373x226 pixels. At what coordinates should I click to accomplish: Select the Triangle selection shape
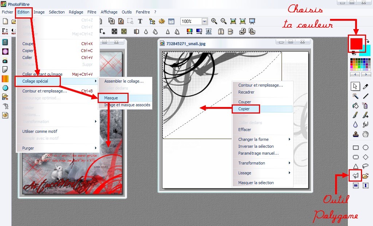pyautogui.click(x=356, y=166)
